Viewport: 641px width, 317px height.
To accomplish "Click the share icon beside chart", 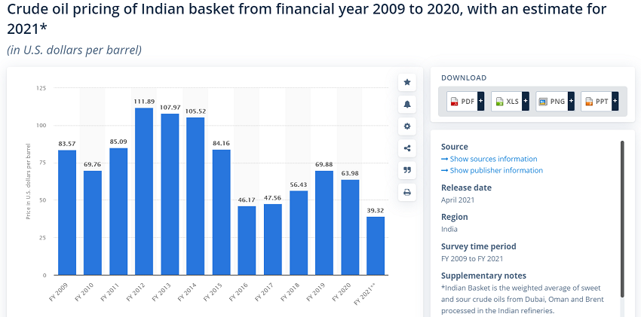I will (x=406, y=148).
